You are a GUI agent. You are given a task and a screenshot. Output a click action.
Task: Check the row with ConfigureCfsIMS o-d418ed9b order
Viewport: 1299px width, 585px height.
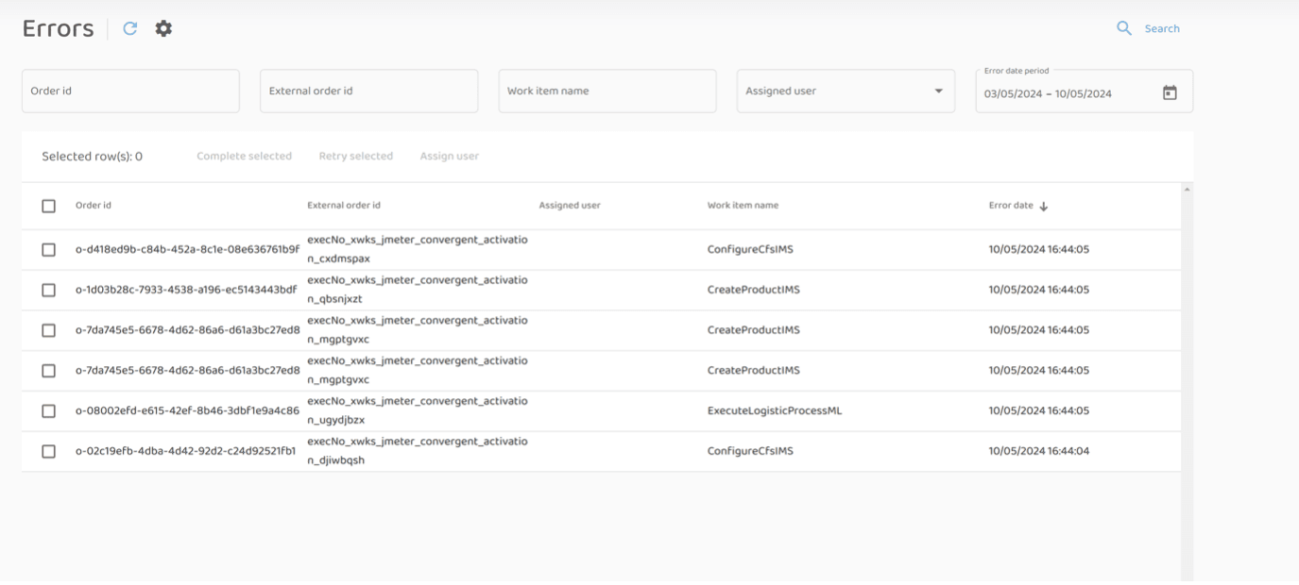tap(49, 250)
